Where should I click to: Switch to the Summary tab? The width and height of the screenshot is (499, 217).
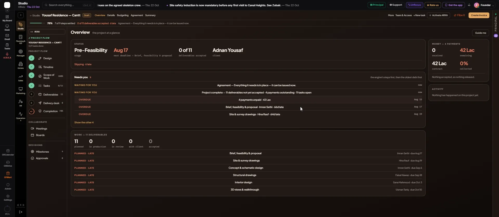tap(150, 15)
